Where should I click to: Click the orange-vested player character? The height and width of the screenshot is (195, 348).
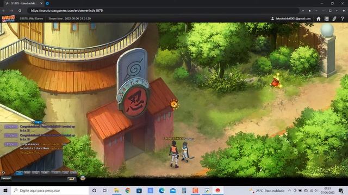pos(174,154)
